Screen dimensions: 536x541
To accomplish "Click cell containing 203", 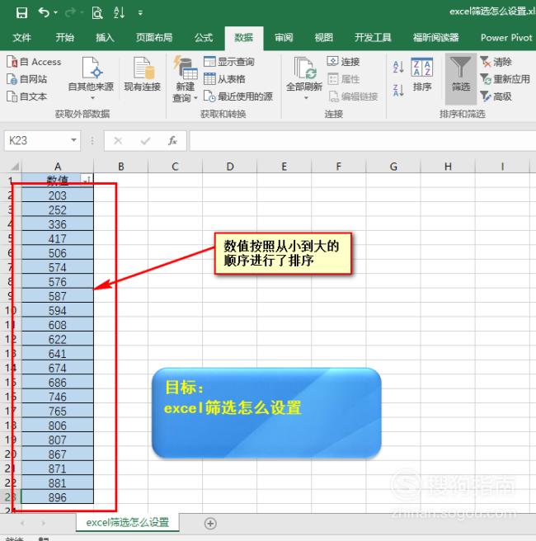I will (x=58, y=195).
